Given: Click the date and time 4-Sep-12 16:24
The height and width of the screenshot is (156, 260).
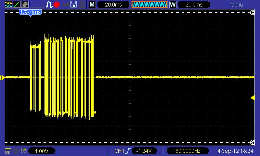Looking at the screenshot, I should click(x=235, y=151).
